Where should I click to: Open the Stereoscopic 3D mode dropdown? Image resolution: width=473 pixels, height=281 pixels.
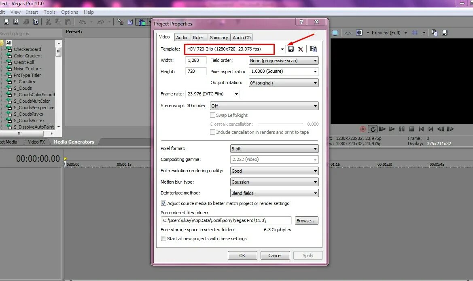[264, 106]
